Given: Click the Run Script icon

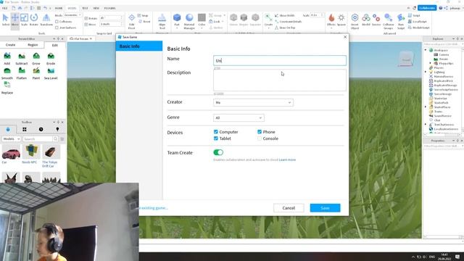Looking at the screenshot, I should click(401, 21).
